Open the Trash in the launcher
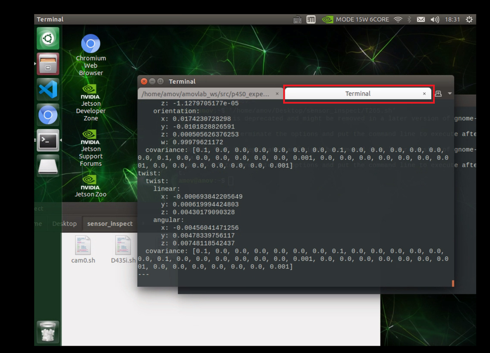 coord(48,332)
